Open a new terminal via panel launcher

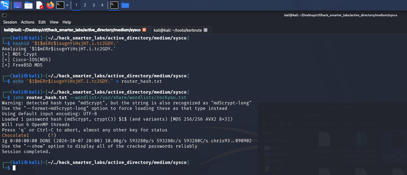60,5
